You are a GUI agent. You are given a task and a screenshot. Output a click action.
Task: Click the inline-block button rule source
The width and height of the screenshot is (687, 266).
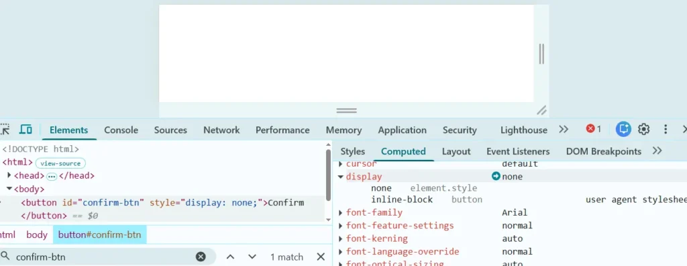(467, 199)
